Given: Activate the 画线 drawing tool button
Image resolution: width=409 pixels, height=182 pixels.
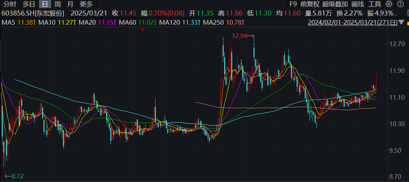Looking at the screenshot, I should (x=357, y=4).
